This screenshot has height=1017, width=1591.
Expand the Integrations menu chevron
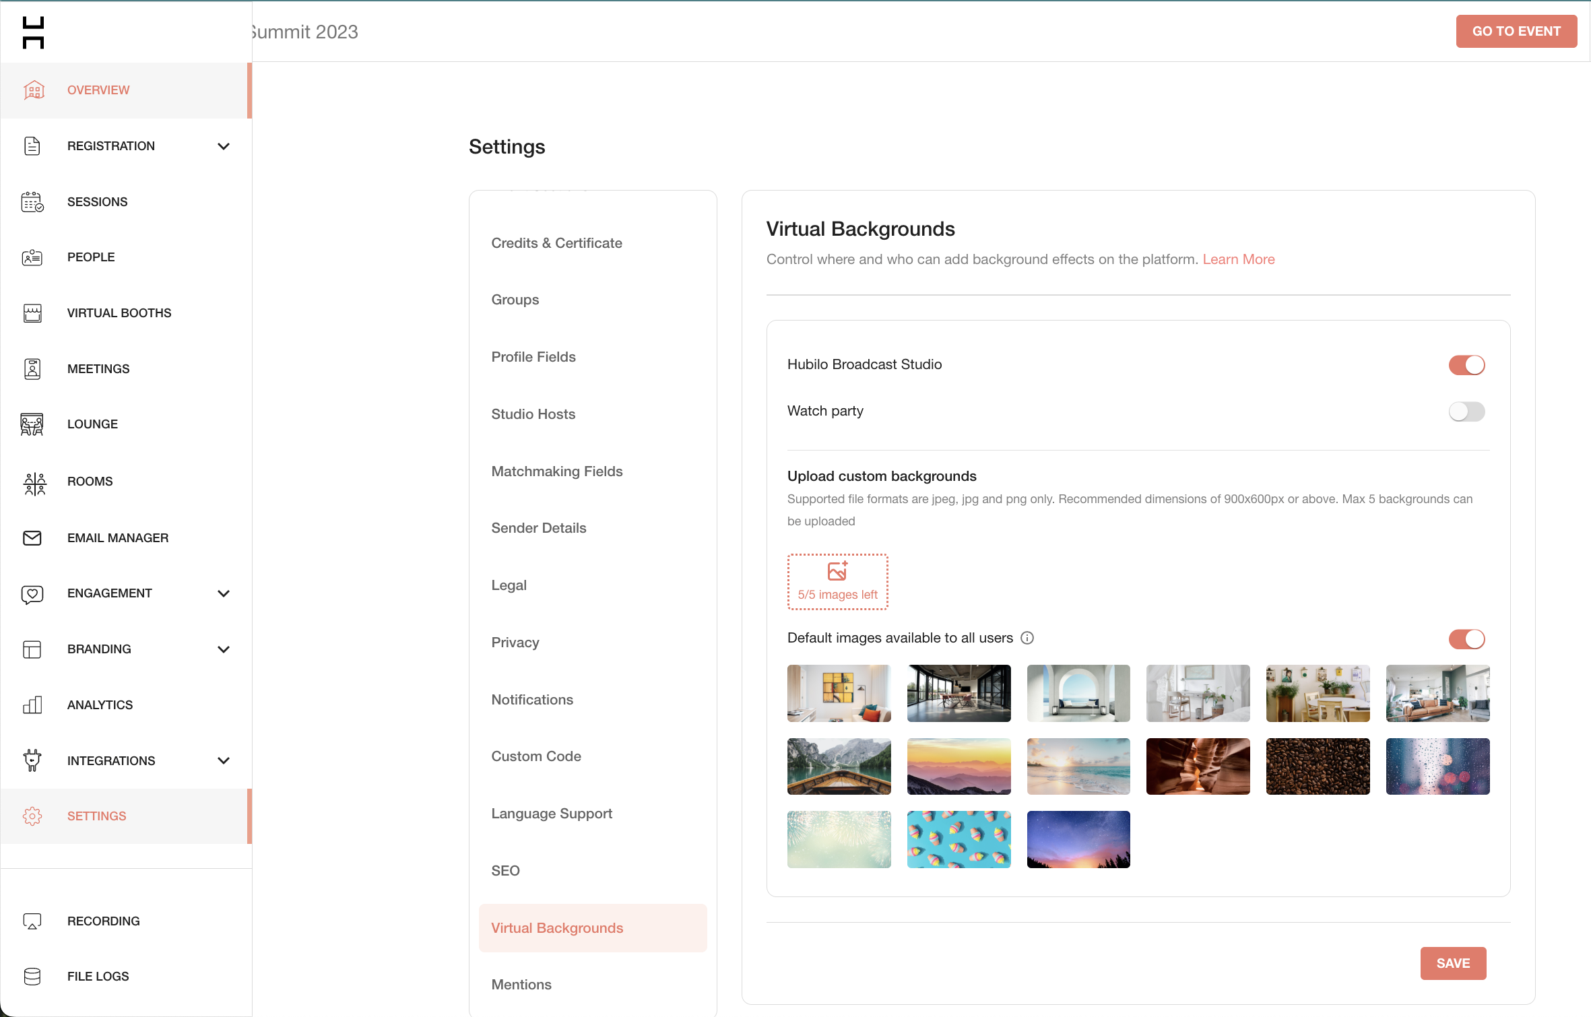pyautogui.click(x=224, y=761)
